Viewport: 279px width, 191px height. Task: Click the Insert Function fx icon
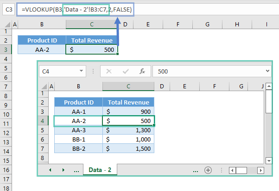(x=142, y=72)
